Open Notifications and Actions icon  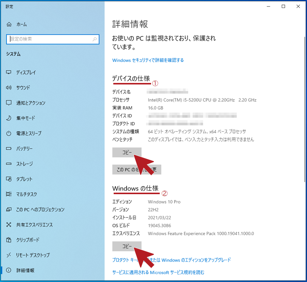tap(9, 103)
